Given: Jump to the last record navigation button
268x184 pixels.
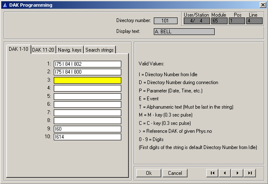Looking at the screenshot, I should pos(250,173).
